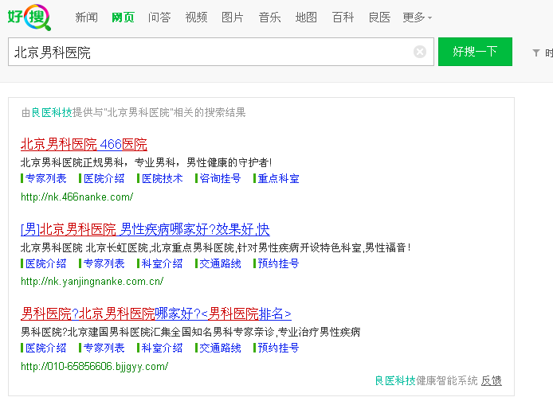
Task: Switch to the 地图 tab
Action: 306,18
